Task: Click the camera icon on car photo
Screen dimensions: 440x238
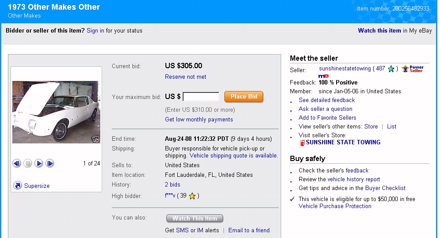Action: tap(95, 139)
